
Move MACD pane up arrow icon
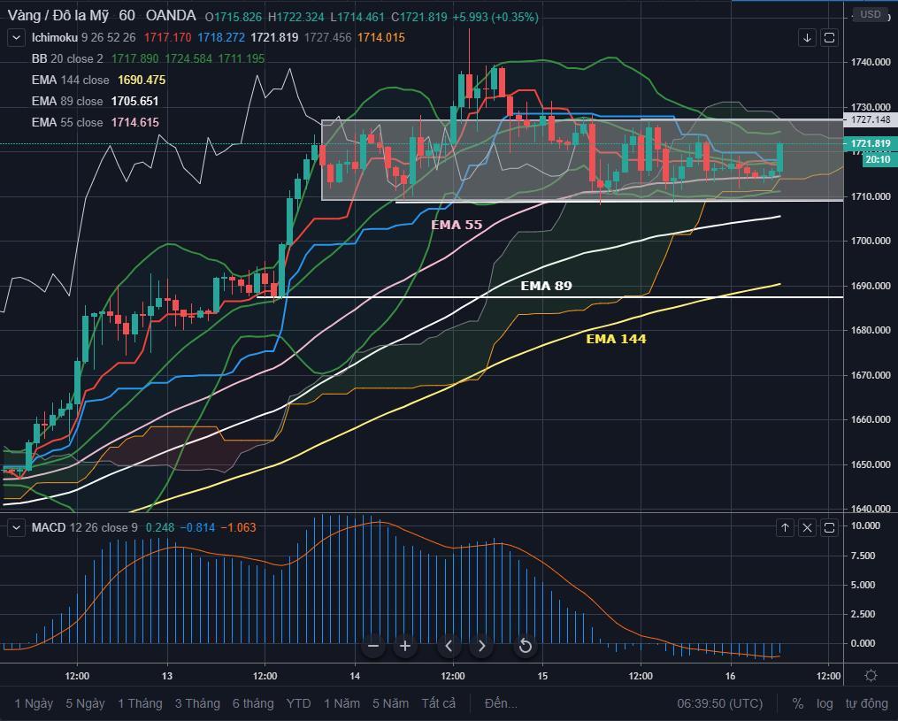point(785,527)
